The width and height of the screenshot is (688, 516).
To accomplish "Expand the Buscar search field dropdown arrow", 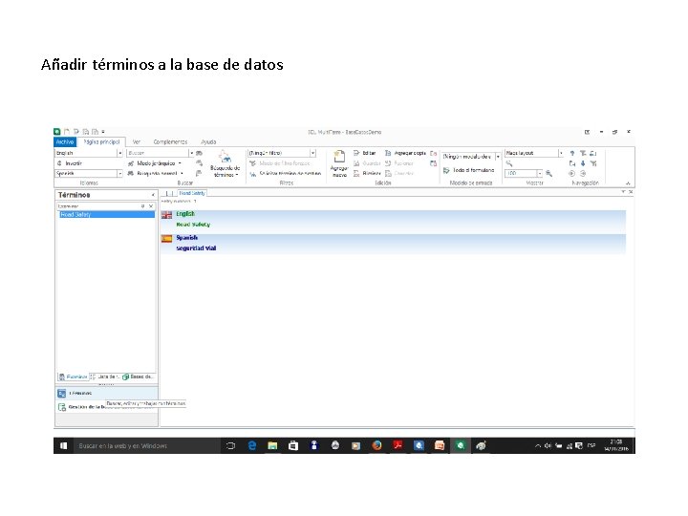I will tap(192, 153).
